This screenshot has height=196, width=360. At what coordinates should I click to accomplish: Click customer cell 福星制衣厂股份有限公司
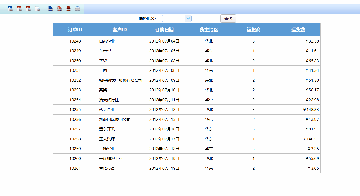120,80
